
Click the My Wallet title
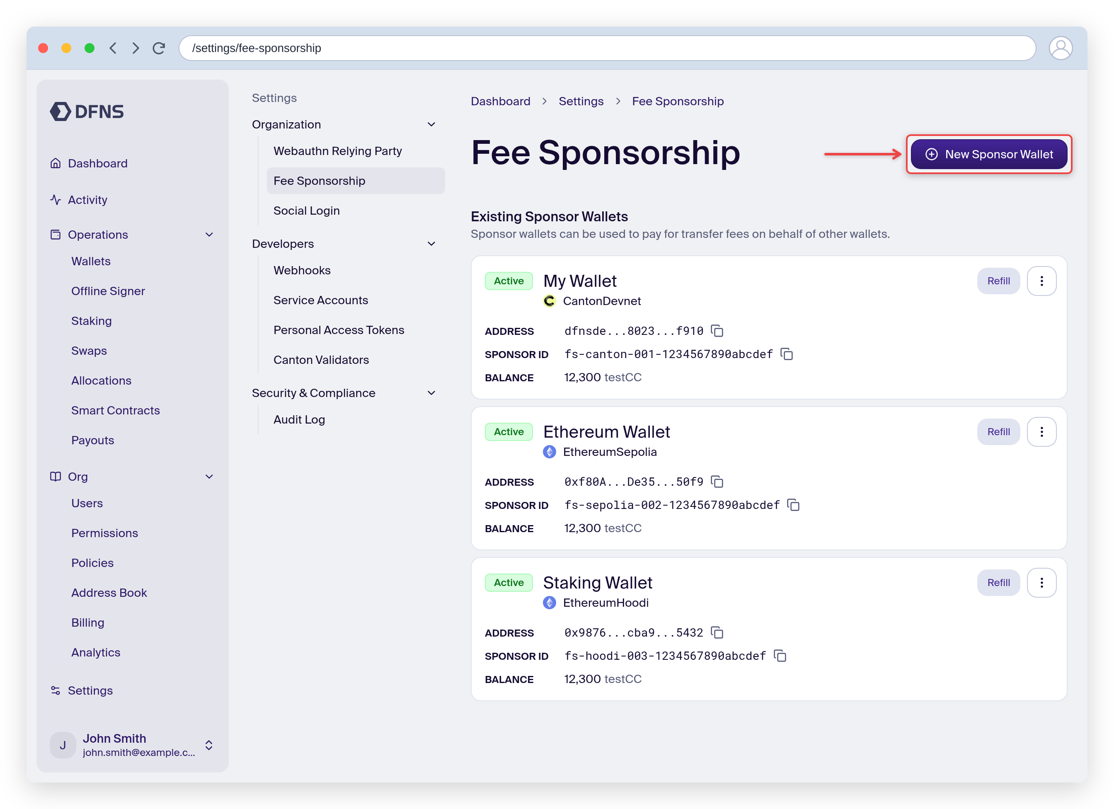580,281
